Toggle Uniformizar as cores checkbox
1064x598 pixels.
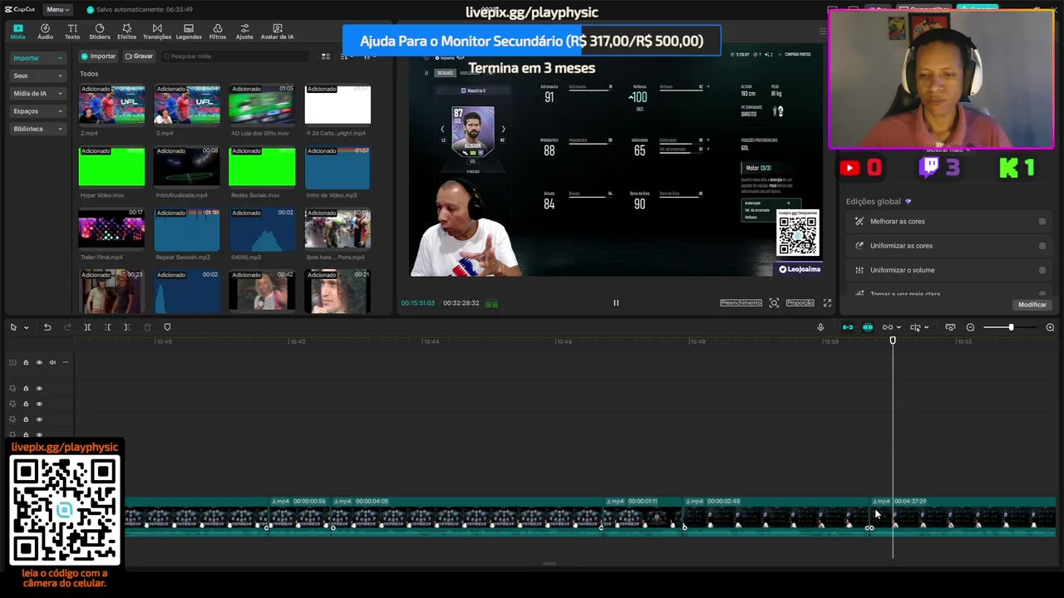coord(1042,246)
